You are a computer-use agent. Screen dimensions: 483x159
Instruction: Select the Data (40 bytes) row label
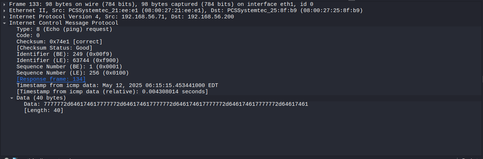click(41, 98)
